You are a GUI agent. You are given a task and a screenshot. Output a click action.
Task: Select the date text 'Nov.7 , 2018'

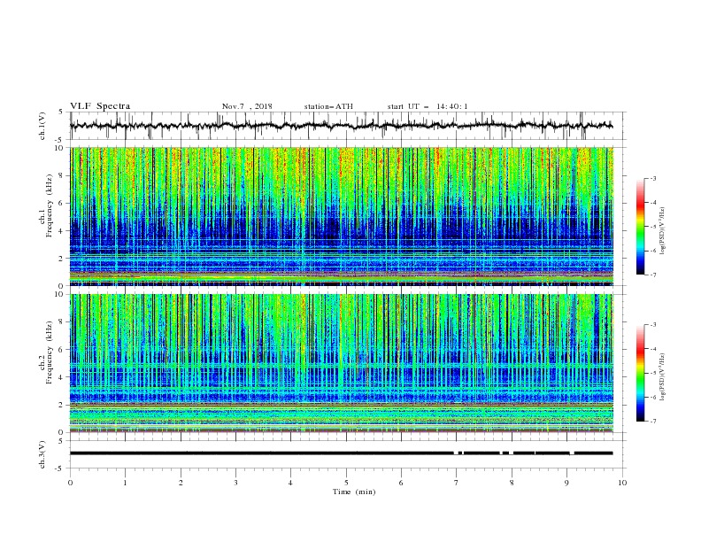pyautogui.click(x=247, y=106)
